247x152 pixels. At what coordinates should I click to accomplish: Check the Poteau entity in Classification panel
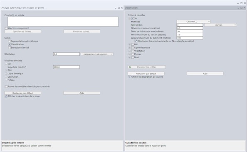[x=133, y=54]
